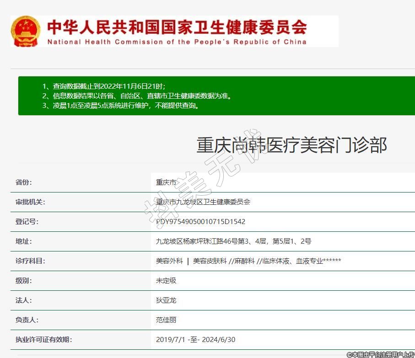Click the national emblem logo
Image resolution: width=415 pixels, height=358 pixels.
(26, 31)
